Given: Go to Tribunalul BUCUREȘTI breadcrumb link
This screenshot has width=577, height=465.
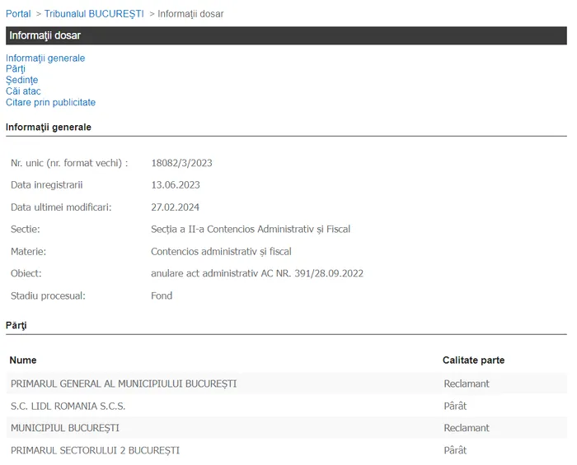Looking at the screenshot, I should point(94,14).
